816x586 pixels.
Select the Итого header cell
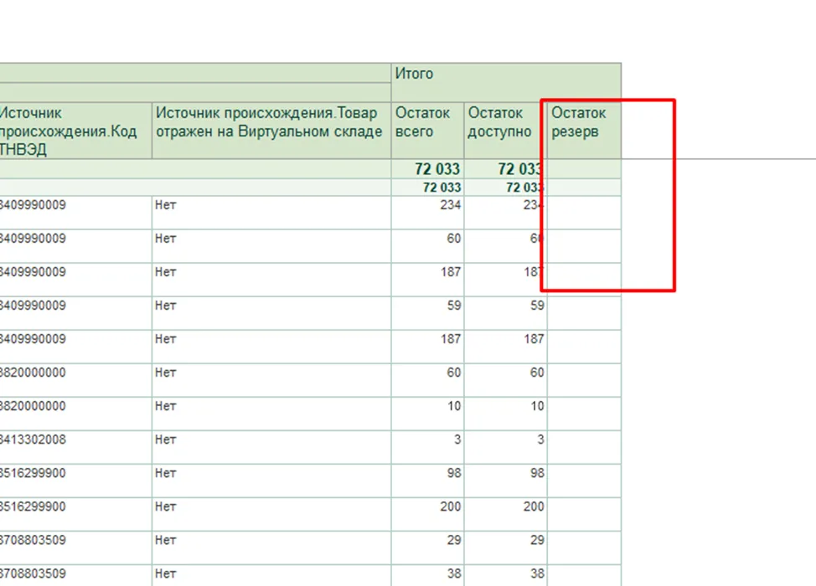coord(506,83)
